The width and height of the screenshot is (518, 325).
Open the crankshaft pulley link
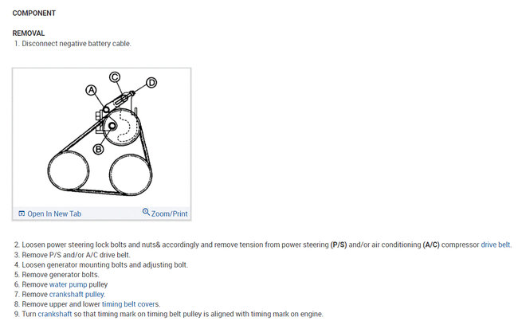[77, 294]
